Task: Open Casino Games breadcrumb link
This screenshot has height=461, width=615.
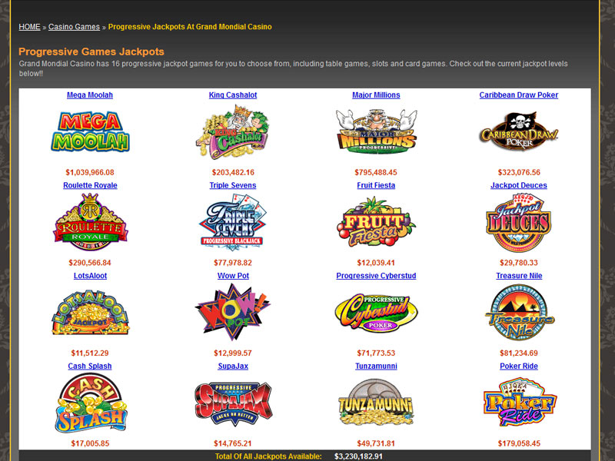Action: tap(74, 27)
